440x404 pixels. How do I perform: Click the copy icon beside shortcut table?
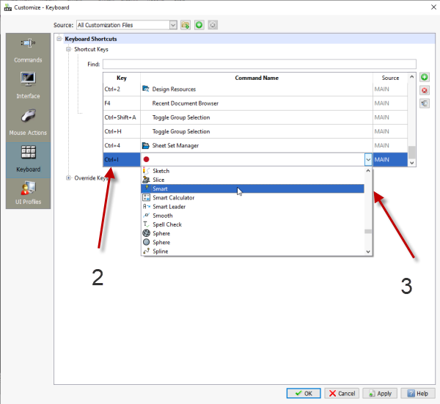pos(425,103)
